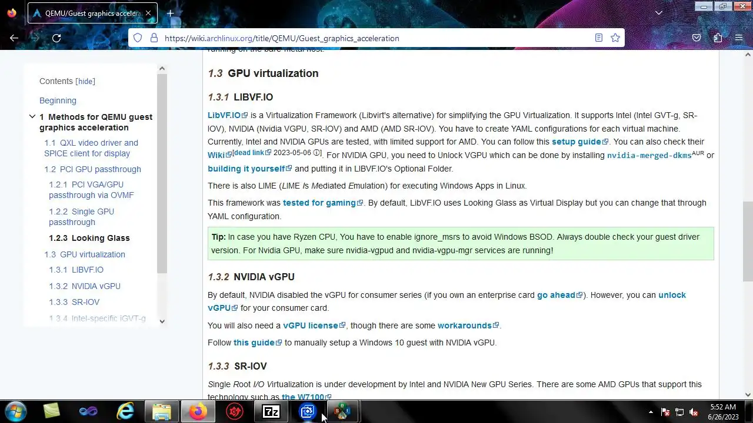
Task: Open the red gear taskbar app
Action: click(234, 411)
